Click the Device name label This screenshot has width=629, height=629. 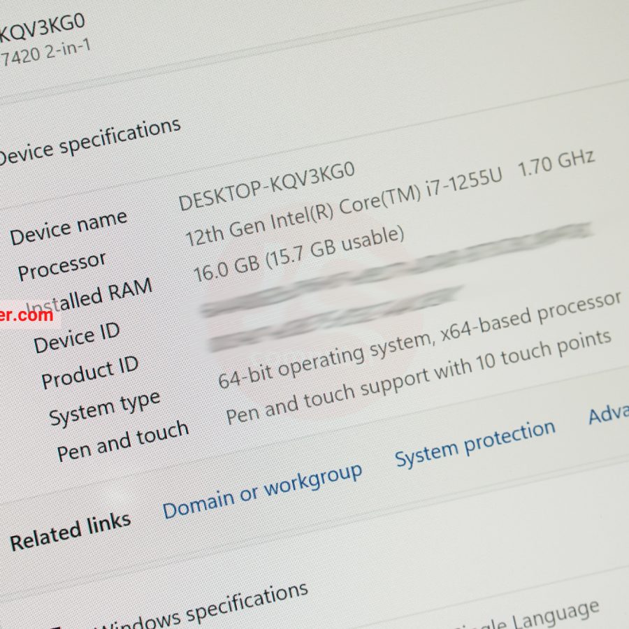click(x=68, y=227)
